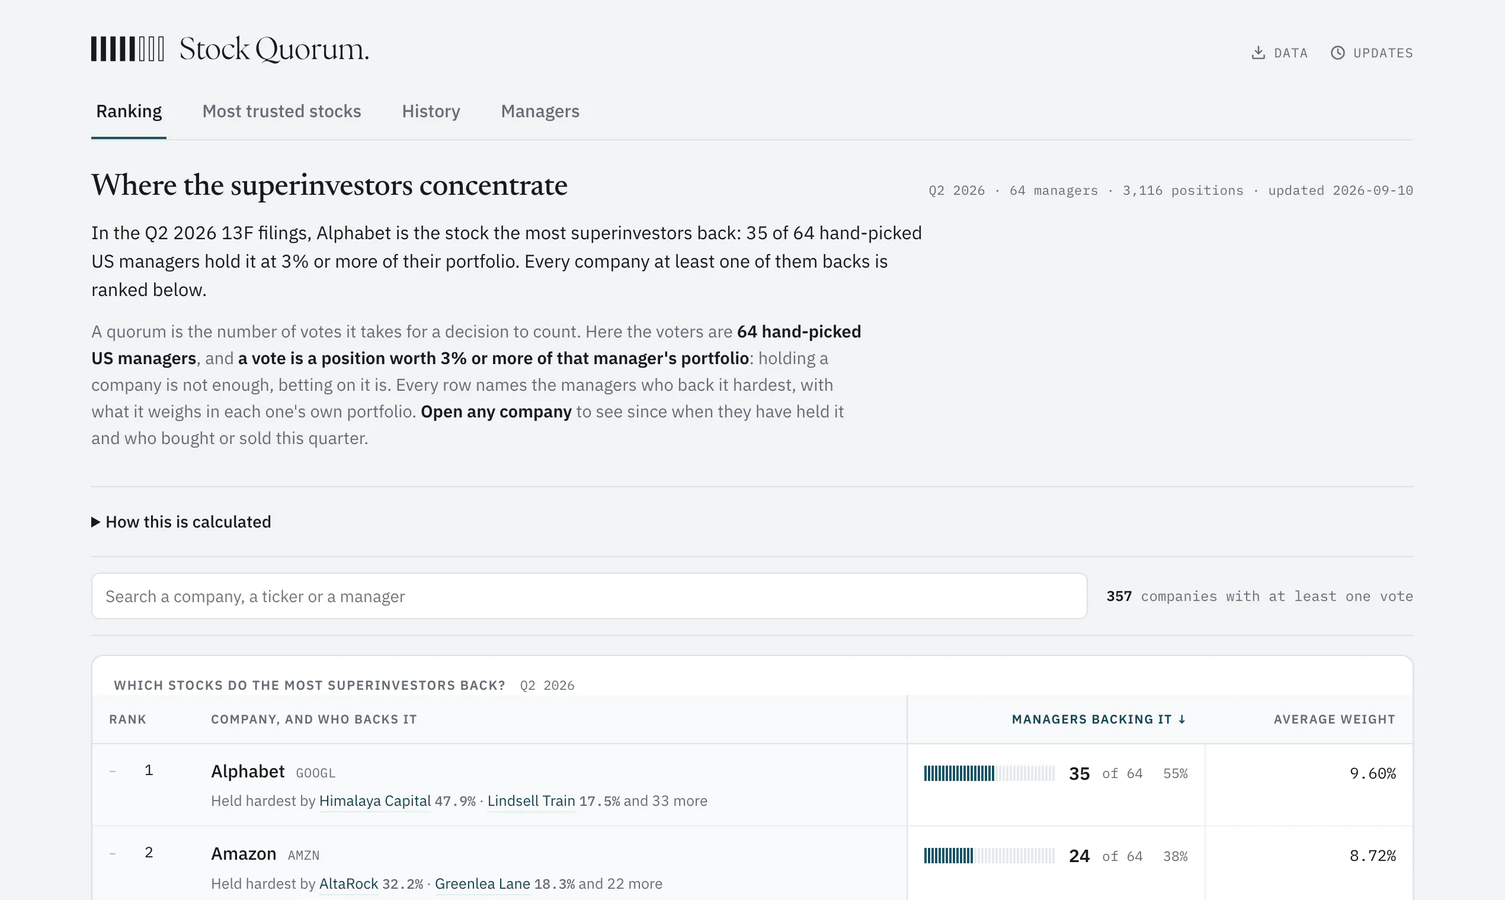
Task: Click the sort arrow in Managers Backing It header
Action: pyautogui.click(x=1181, y=719)
